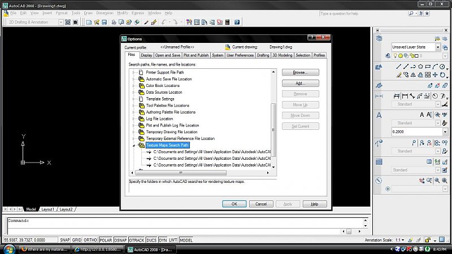The image size is (452, 254).
Task: Expand Printer Support File Path node
Action: [133, 73]
